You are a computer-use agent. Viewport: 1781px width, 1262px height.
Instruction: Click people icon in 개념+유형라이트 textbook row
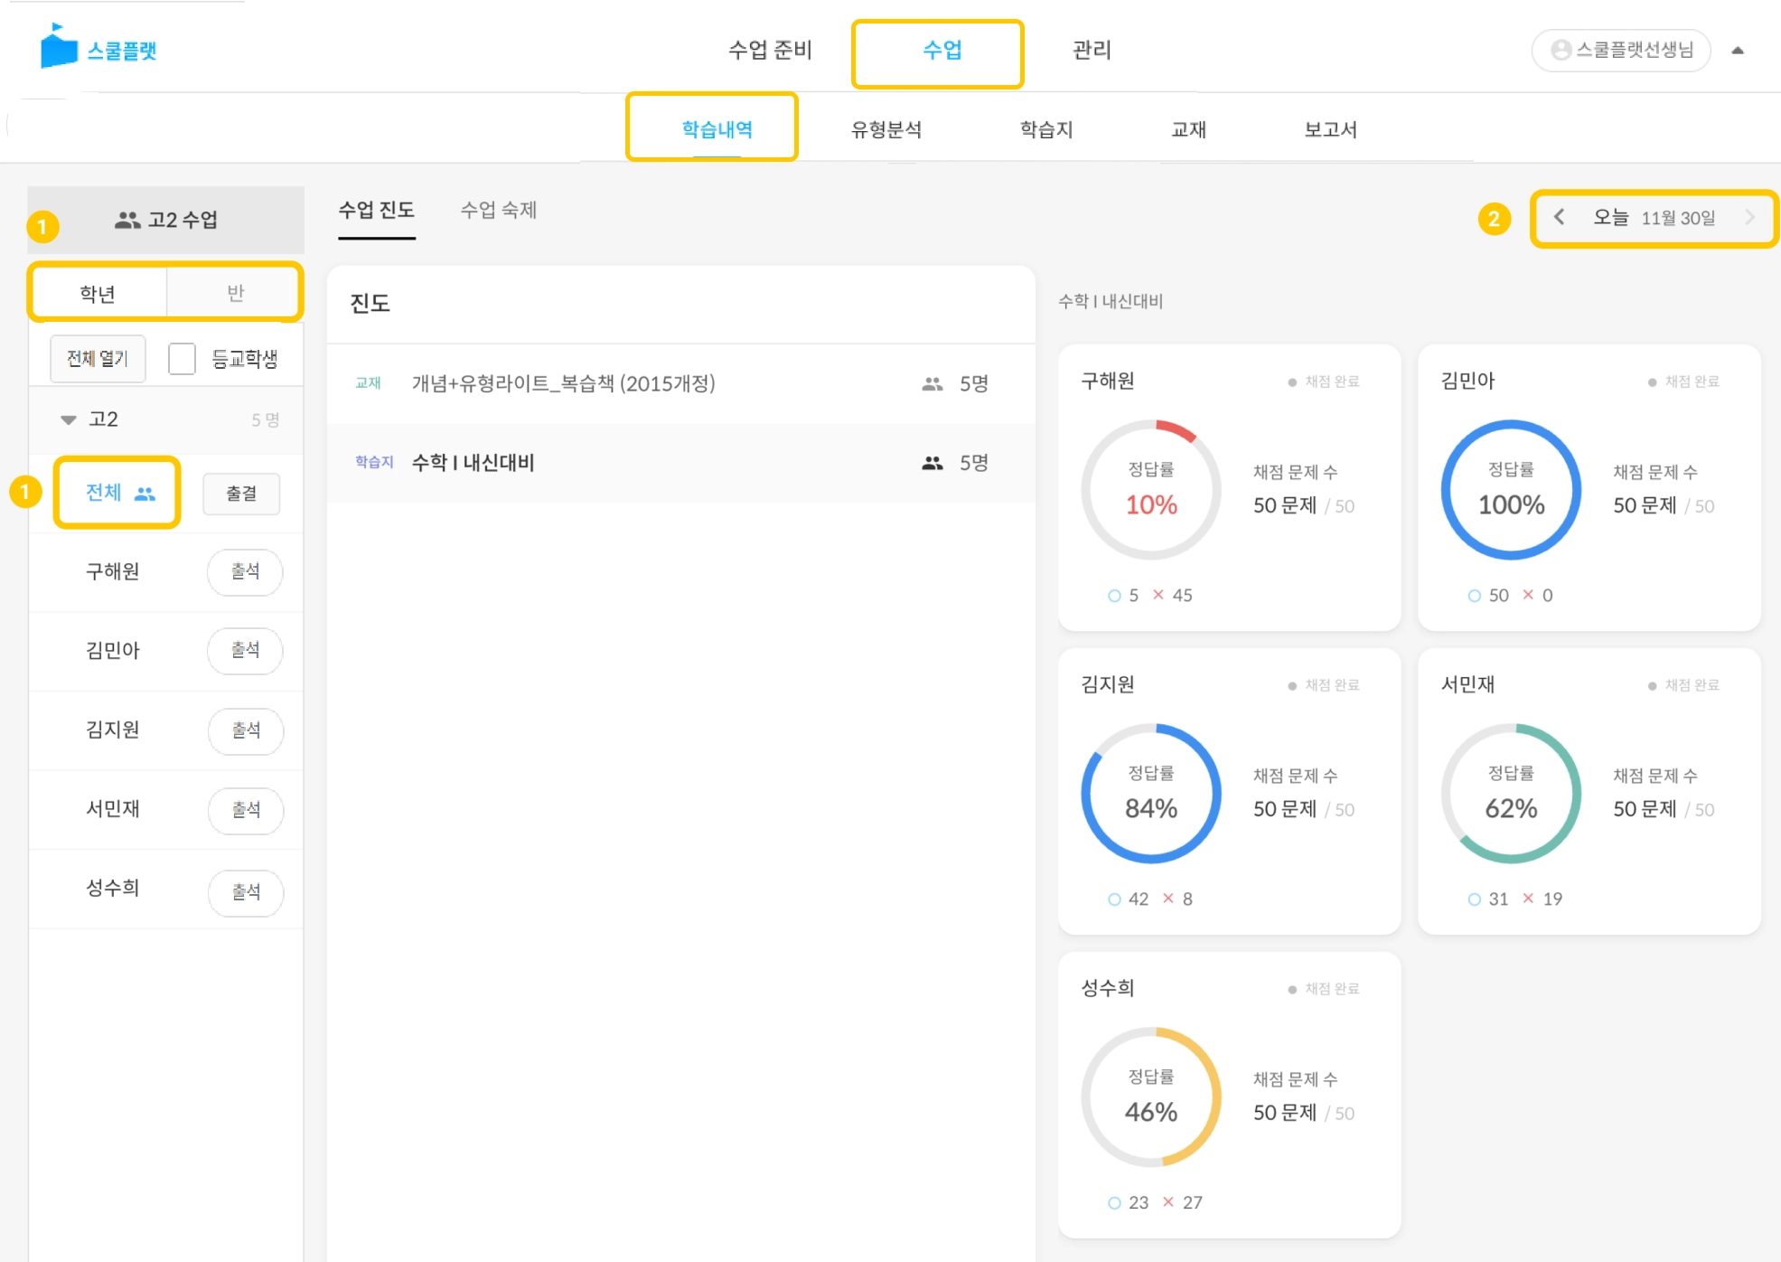932,384
